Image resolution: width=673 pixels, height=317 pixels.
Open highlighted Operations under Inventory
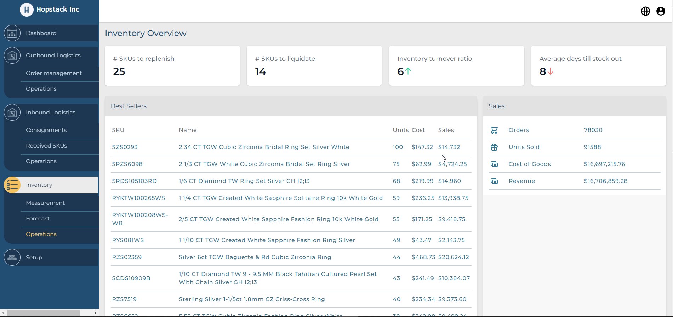click(x=41, y=234)
